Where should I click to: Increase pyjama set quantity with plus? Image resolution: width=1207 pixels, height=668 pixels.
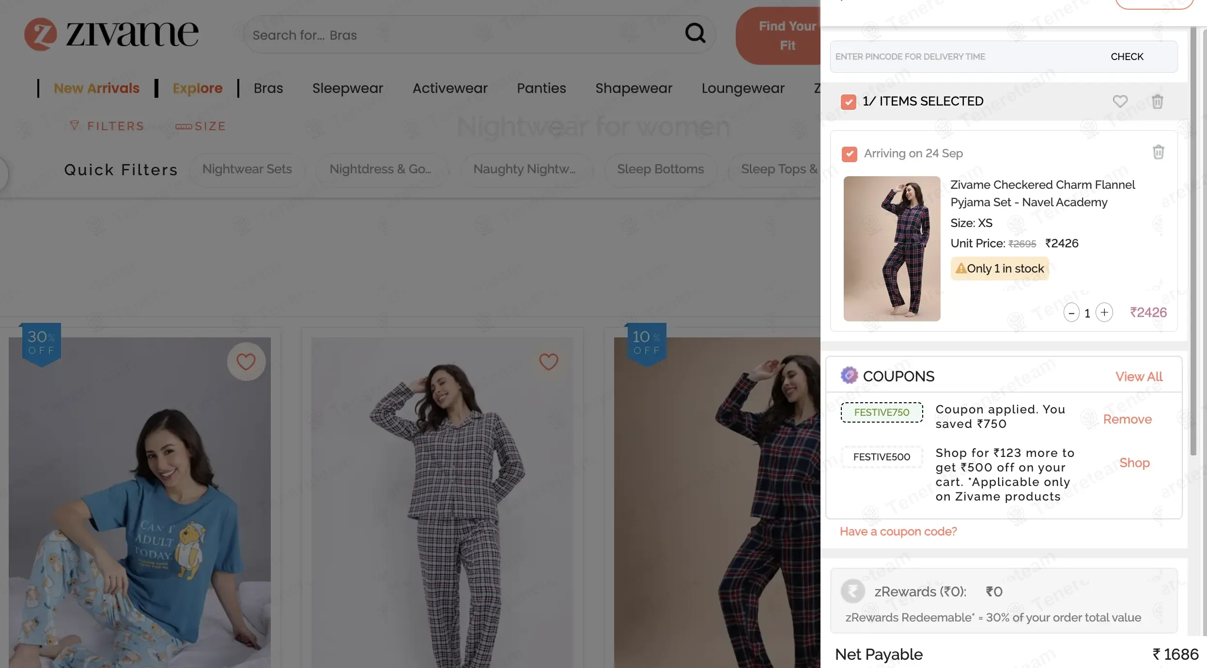[1104, 312]
